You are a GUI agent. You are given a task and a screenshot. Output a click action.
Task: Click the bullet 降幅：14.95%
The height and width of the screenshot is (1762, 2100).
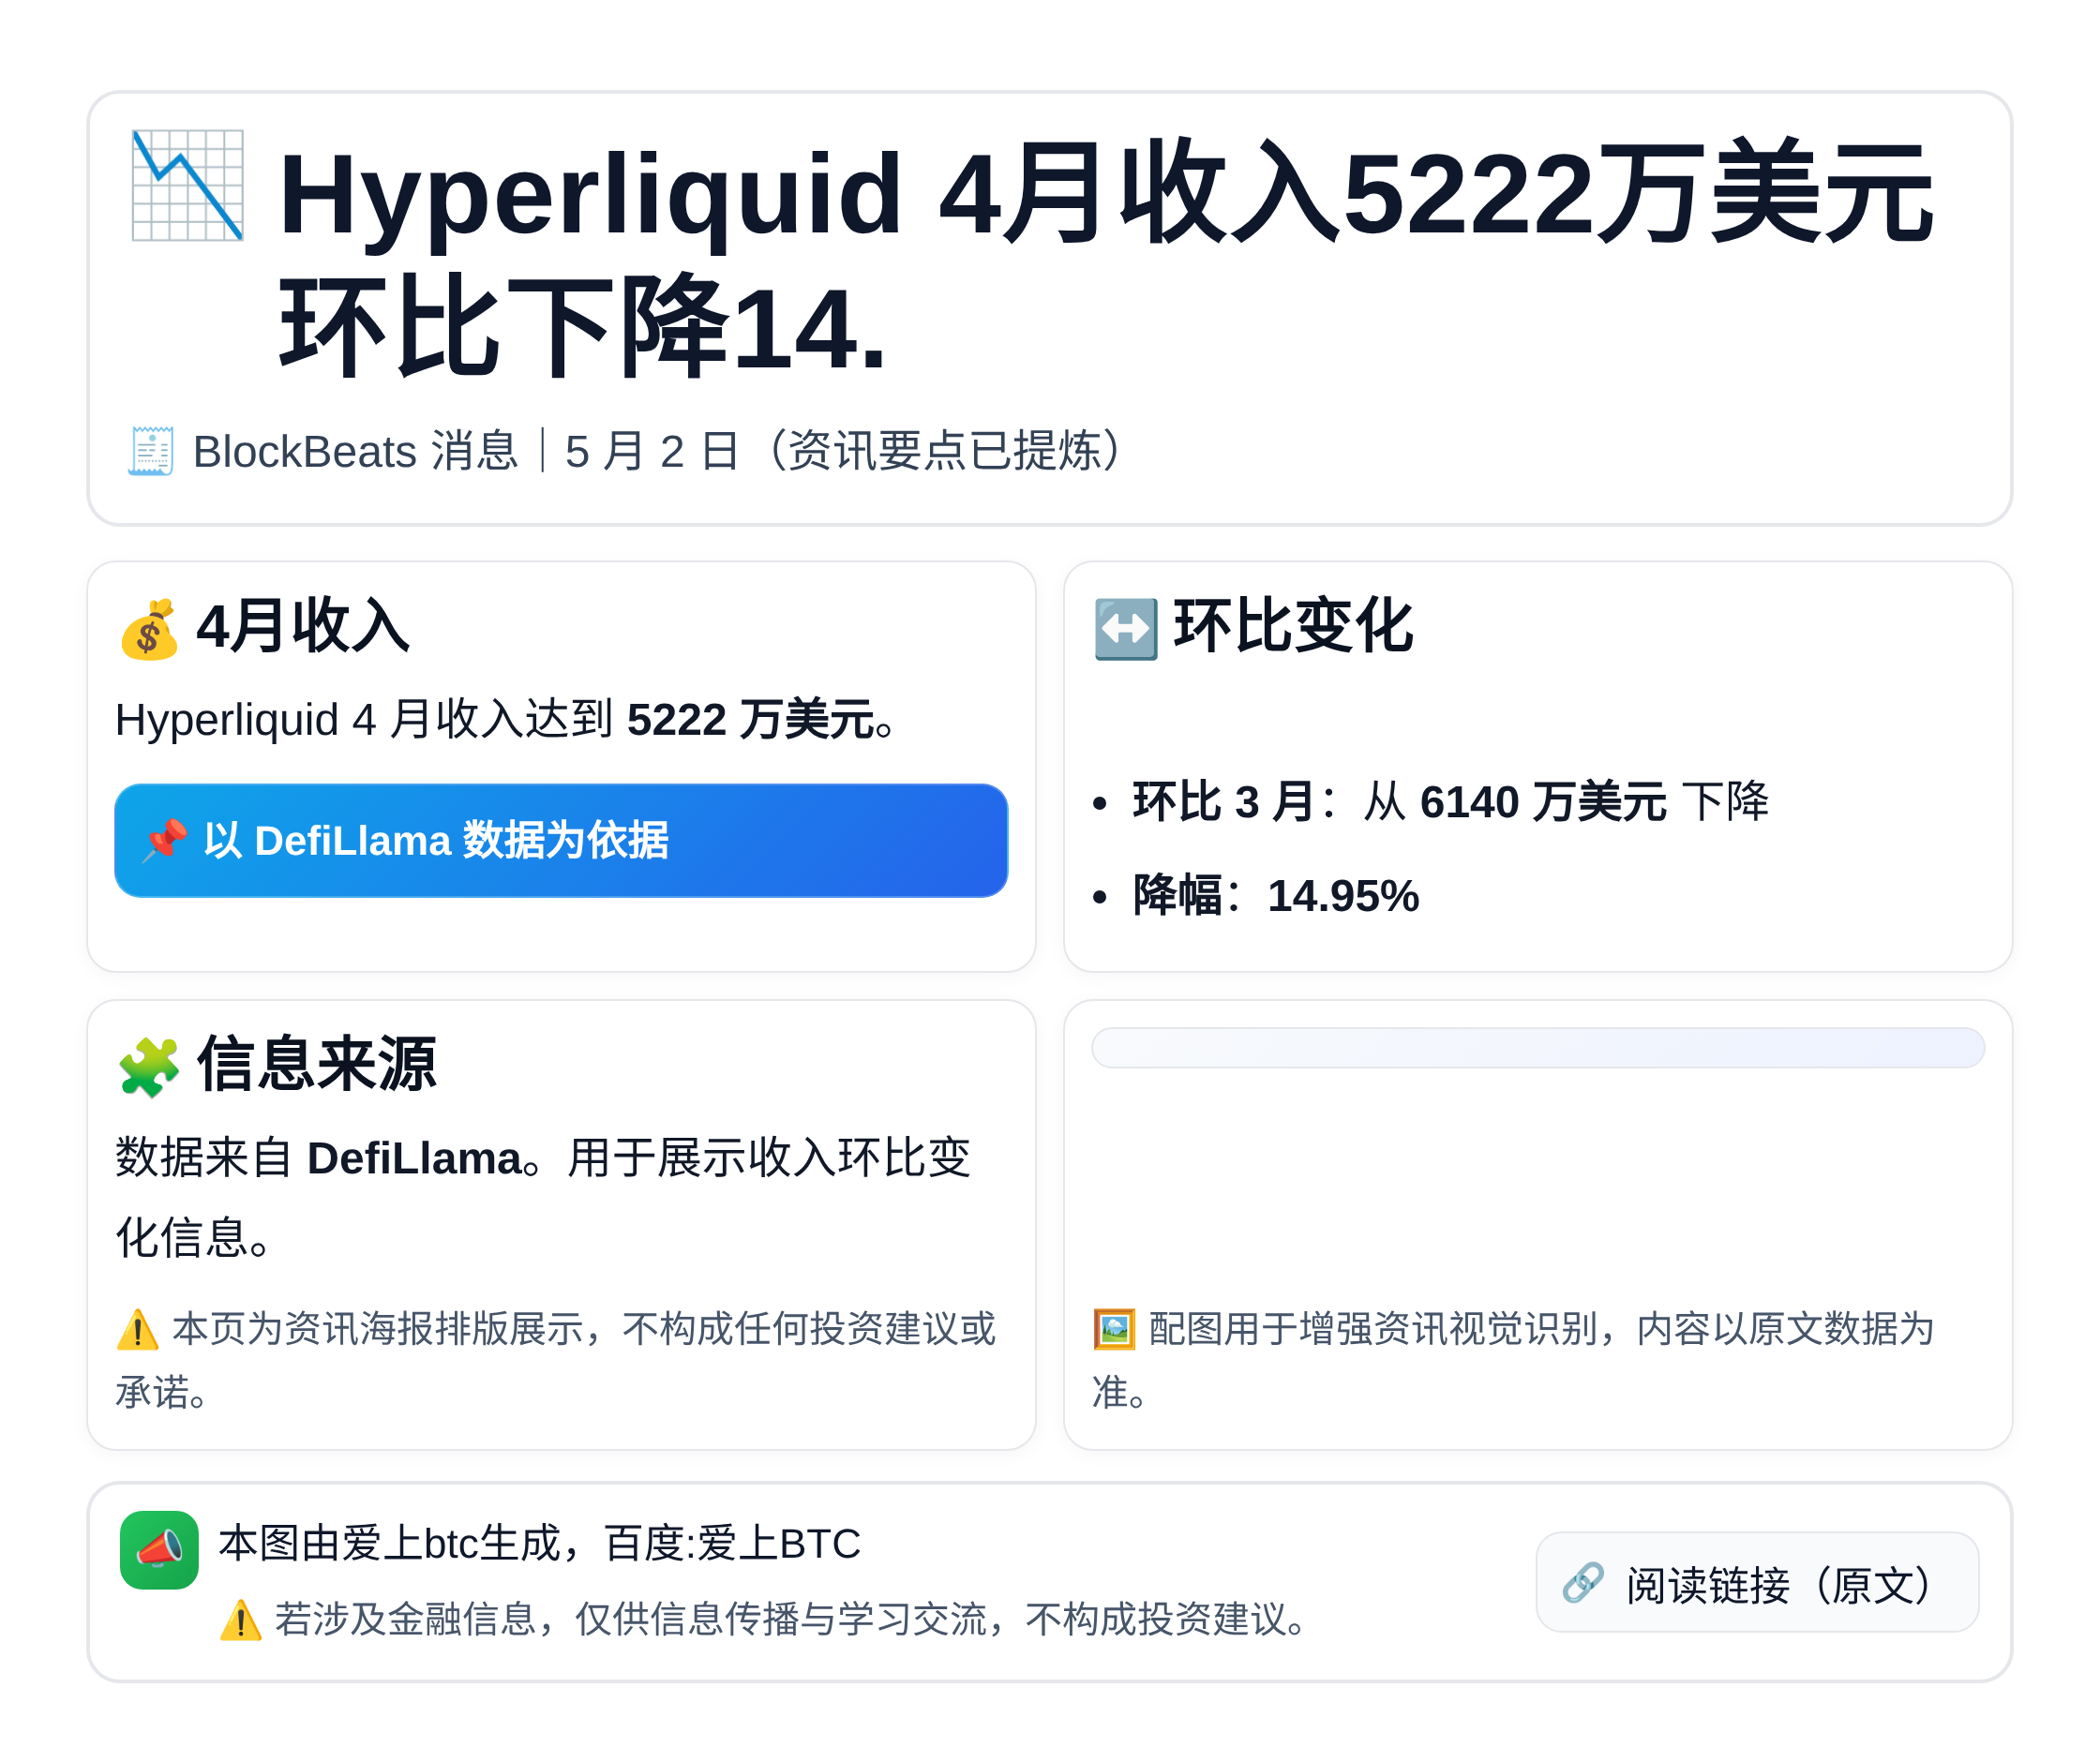click(1275, 895)
